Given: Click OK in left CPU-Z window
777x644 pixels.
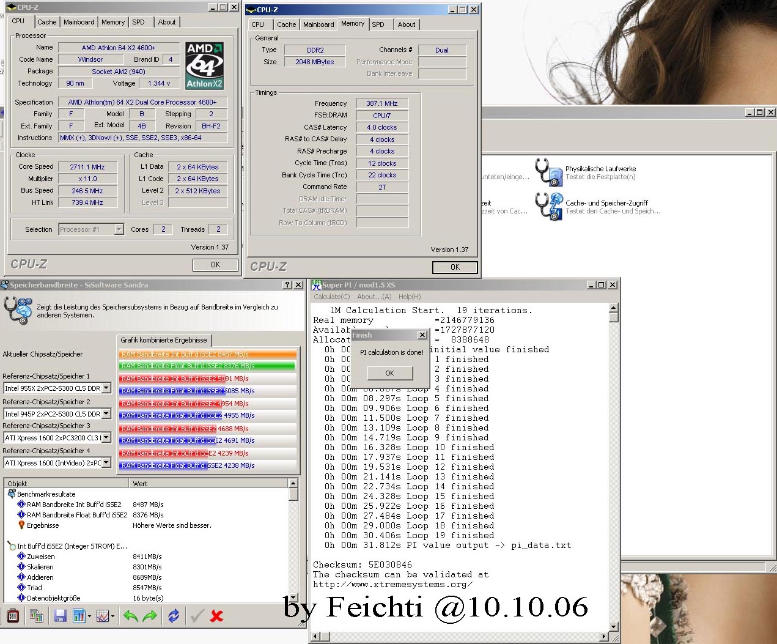Looking at the screenshot, I should pyautogui.click(x=215, y=265).
